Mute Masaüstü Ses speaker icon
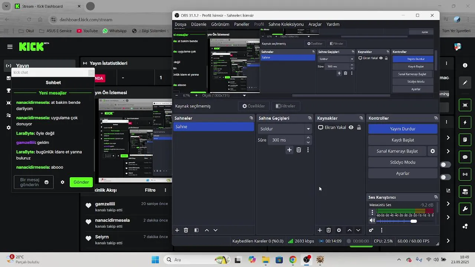This screenshot has height=267, width=475. click(x=372, y=221)
